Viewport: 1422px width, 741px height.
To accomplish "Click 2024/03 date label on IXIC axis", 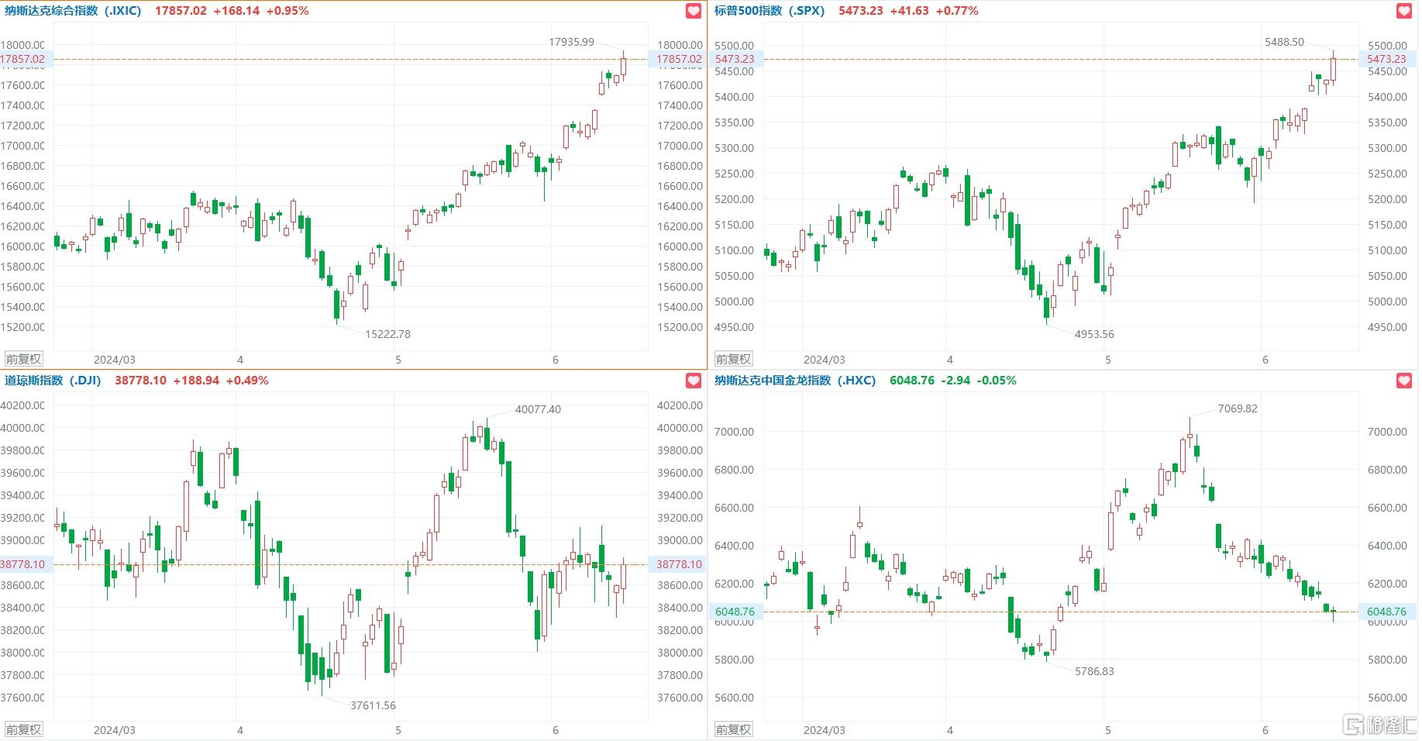I will click(115, 360).
